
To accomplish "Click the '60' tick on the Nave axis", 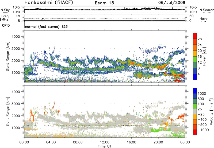I will 191,16.
